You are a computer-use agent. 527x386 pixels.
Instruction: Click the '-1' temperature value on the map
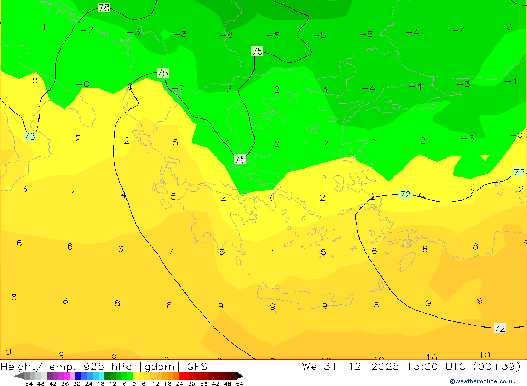click(x=40, y=27)
